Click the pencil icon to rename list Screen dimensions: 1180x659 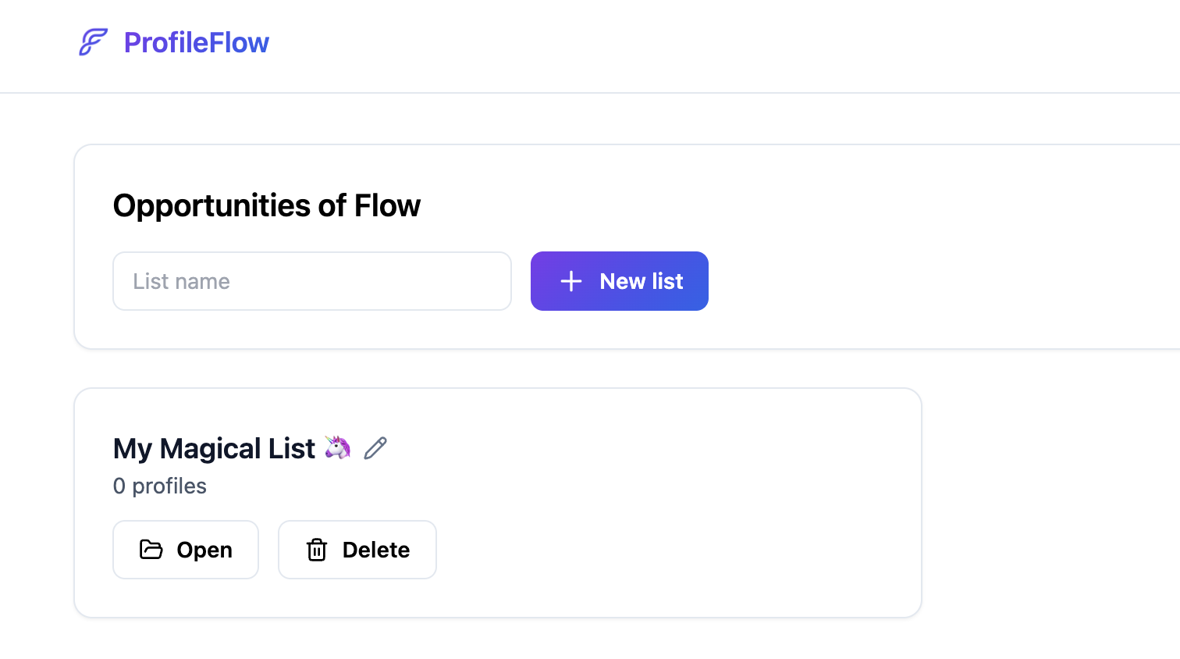coord(375,448)
